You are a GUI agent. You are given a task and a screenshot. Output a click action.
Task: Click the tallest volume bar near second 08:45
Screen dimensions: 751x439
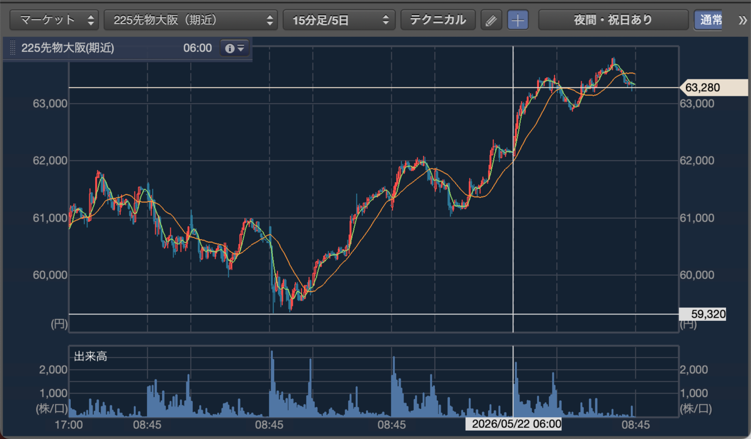[x=272, y=383]
